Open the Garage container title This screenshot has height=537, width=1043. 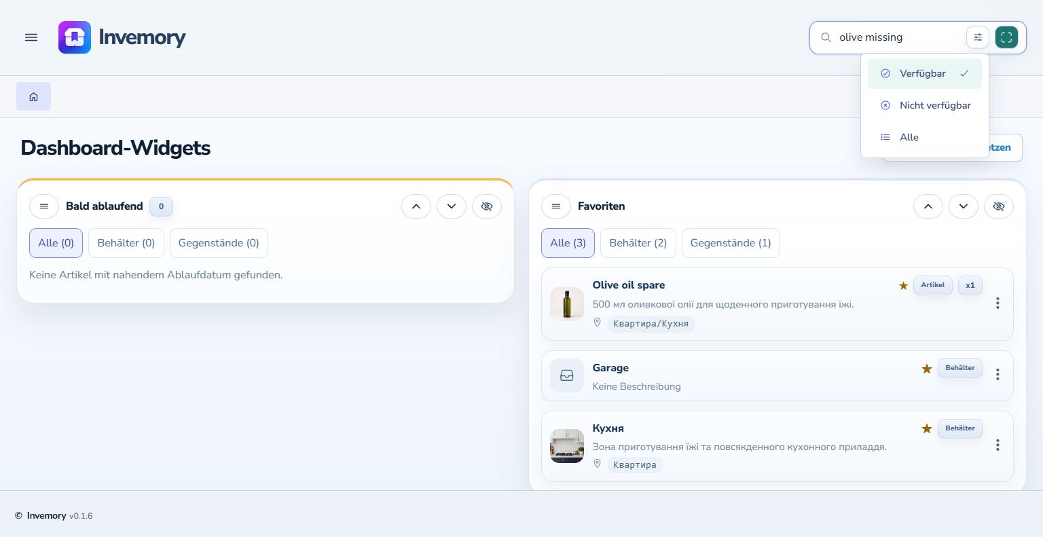[x=610, y=368]
